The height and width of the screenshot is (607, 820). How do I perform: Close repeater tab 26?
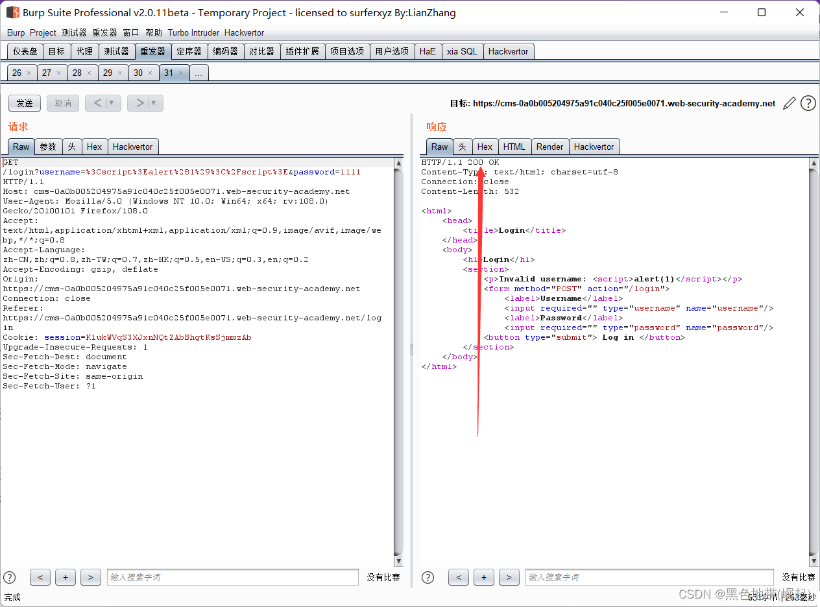tap(29, 73)
